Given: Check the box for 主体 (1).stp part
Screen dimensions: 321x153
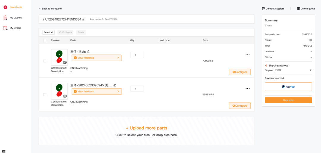Looking at the screenshot, I should point(45,61).
